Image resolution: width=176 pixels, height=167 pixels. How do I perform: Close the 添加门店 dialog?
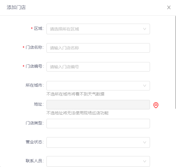[169, 7]
